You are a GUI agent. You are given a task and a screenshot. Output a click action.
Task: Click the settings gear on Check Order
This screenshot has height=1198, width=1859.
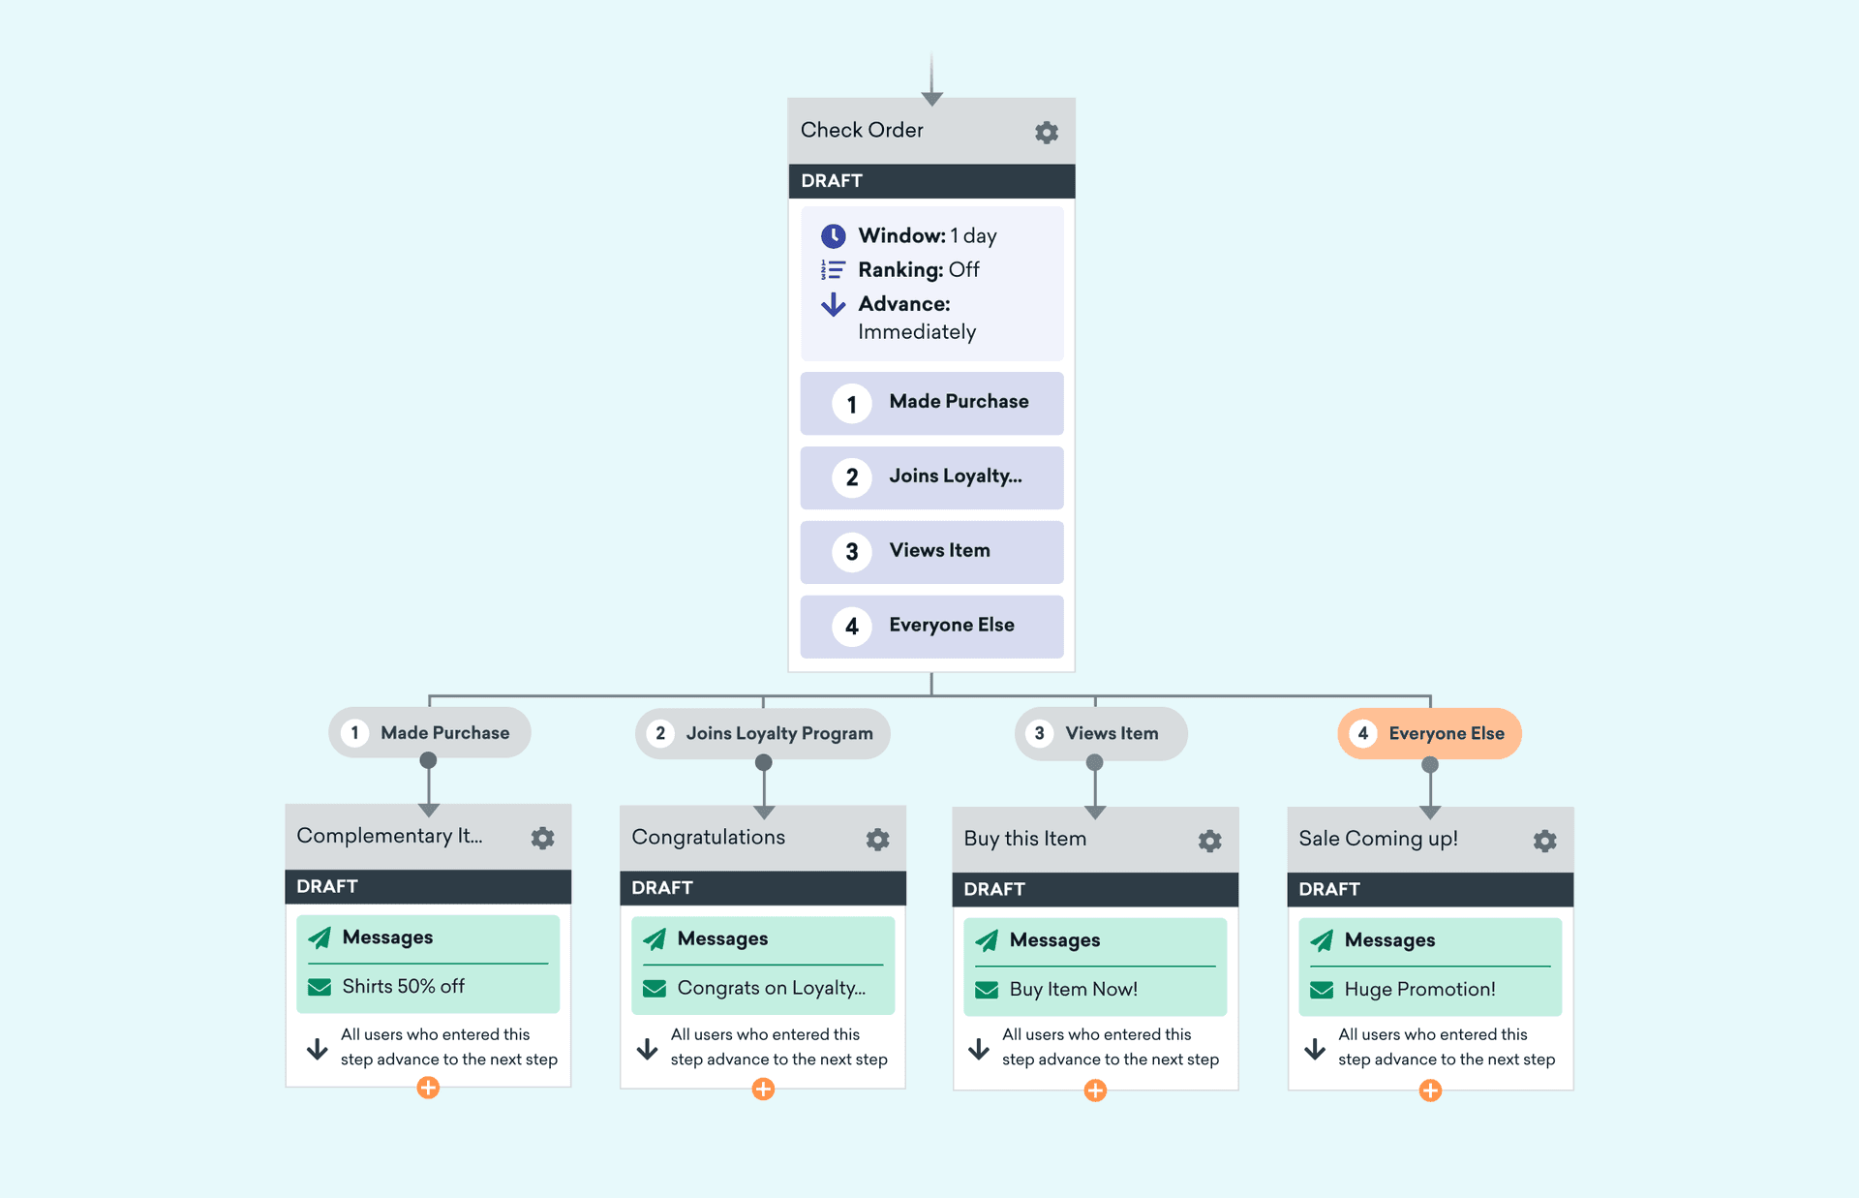coord(1046,132)
